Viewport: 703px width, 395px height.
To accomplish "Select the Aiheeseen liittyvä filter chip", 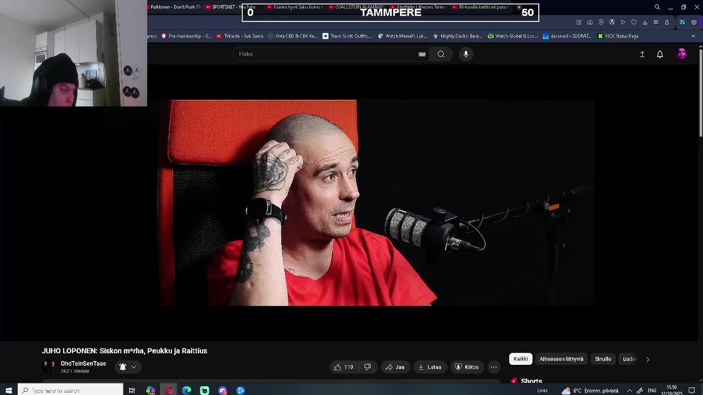I will (561, 359).
